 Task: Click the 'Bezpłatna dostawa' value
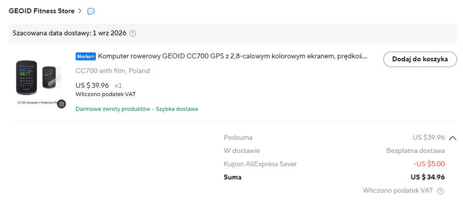[x=415, y=151]
